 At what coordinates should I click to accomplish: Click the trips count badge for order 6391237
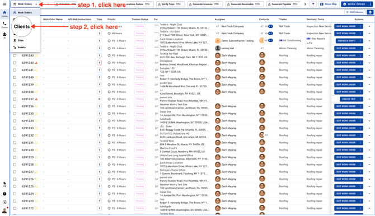click(x=99, y=99)
